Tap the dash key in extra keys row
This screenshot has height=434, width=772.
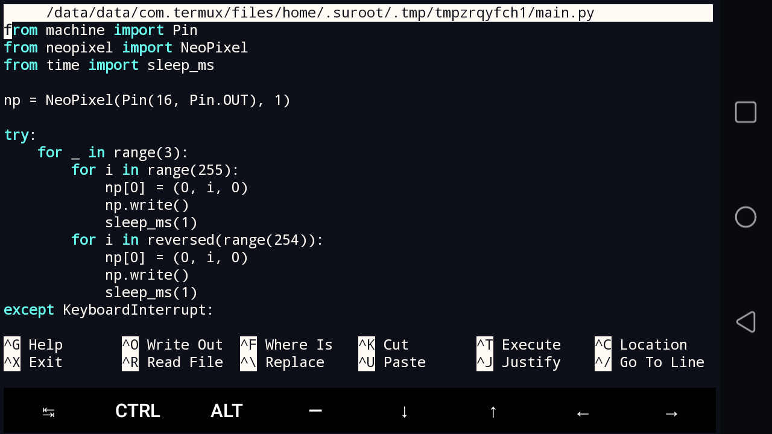pos(315,411)
